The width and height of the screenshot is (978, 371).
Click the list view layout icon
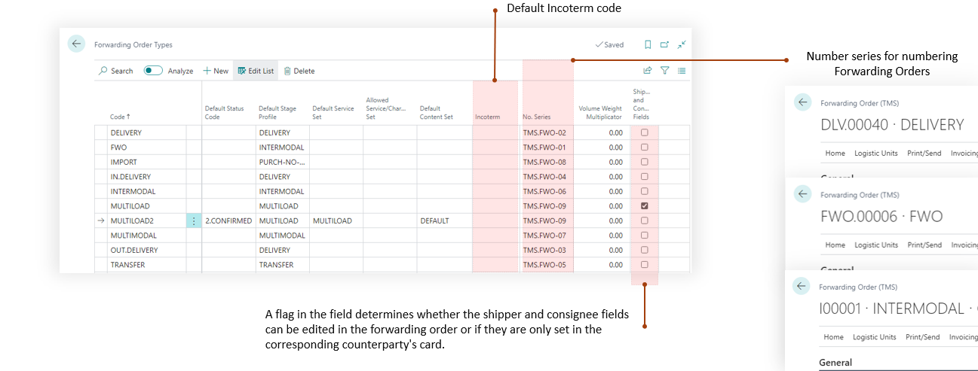click(x=682, y=70)
